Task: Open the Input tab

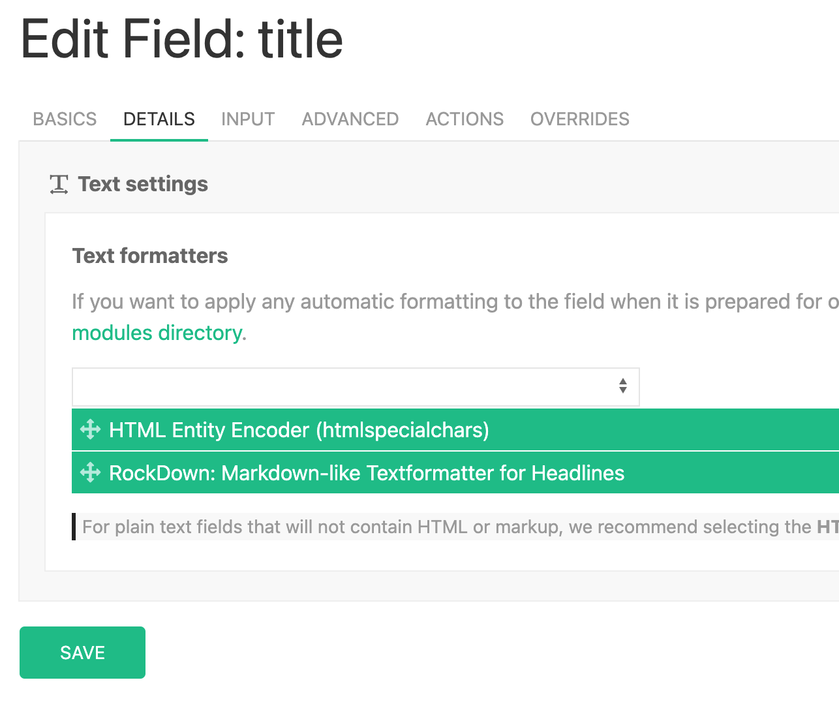Action: [248, 119]
